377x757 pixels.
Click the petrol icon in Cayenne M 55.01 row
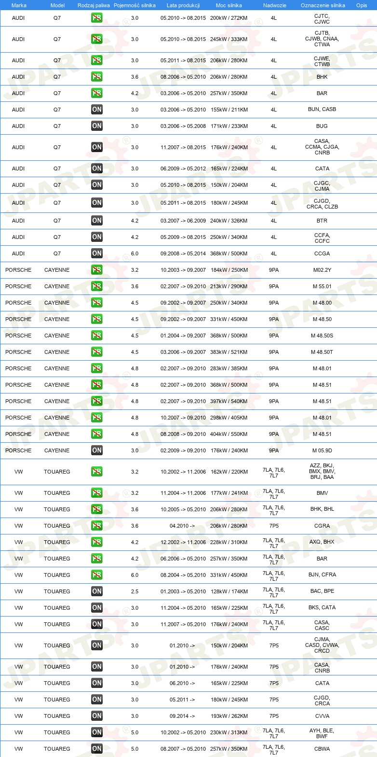97,286
